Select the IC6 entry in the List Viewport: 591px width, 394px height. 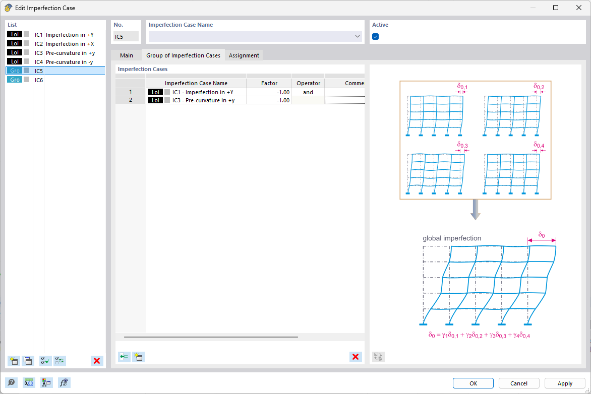(x=55, y=80)
